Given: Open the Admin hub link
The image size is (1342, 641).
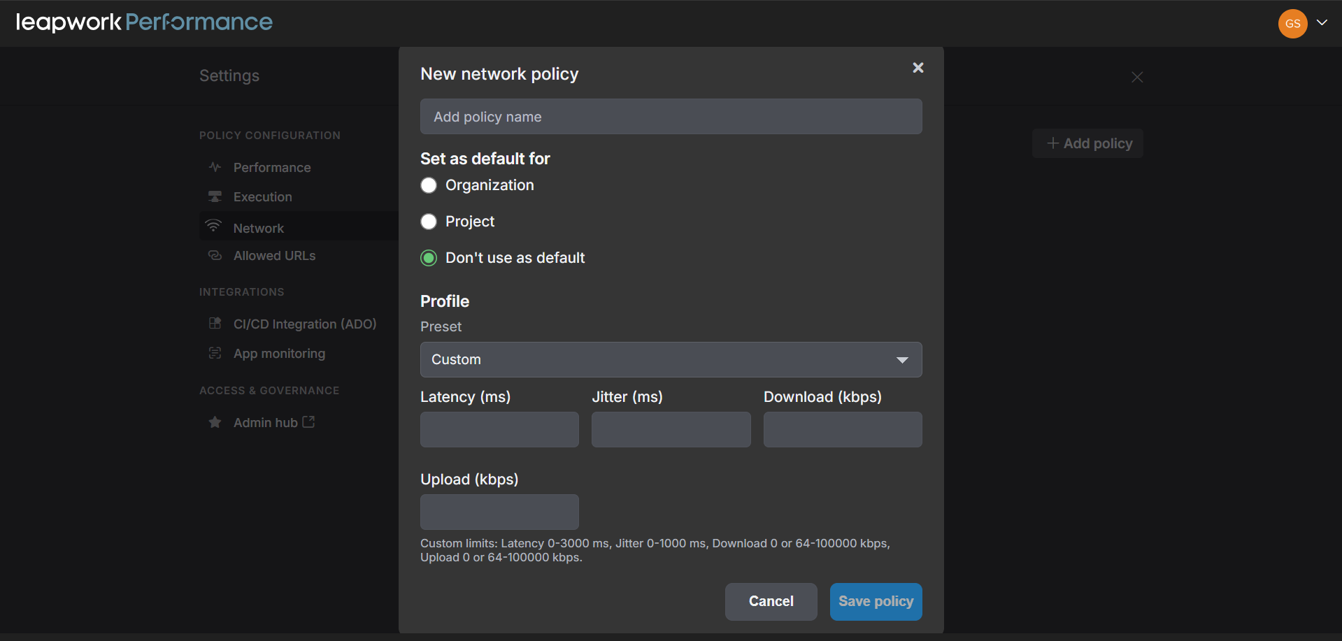Looking at the screenshot, I should pyautogui.click(x=266, y=422).
